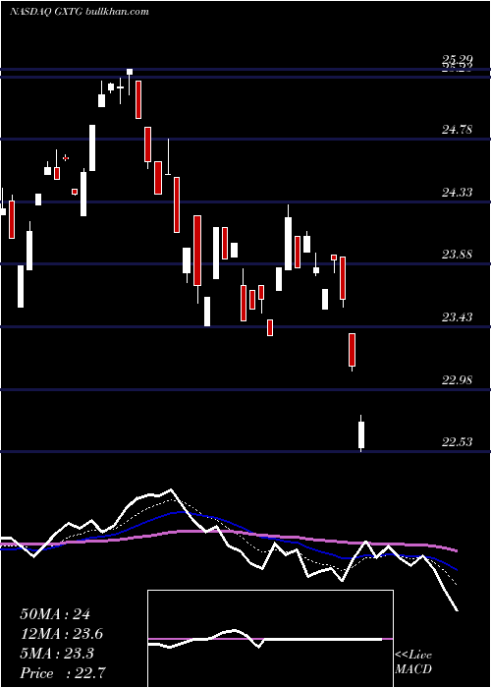Viewport: 491px width, 688px height.
Task: Click the 23.88 price label
Action: 457,254
